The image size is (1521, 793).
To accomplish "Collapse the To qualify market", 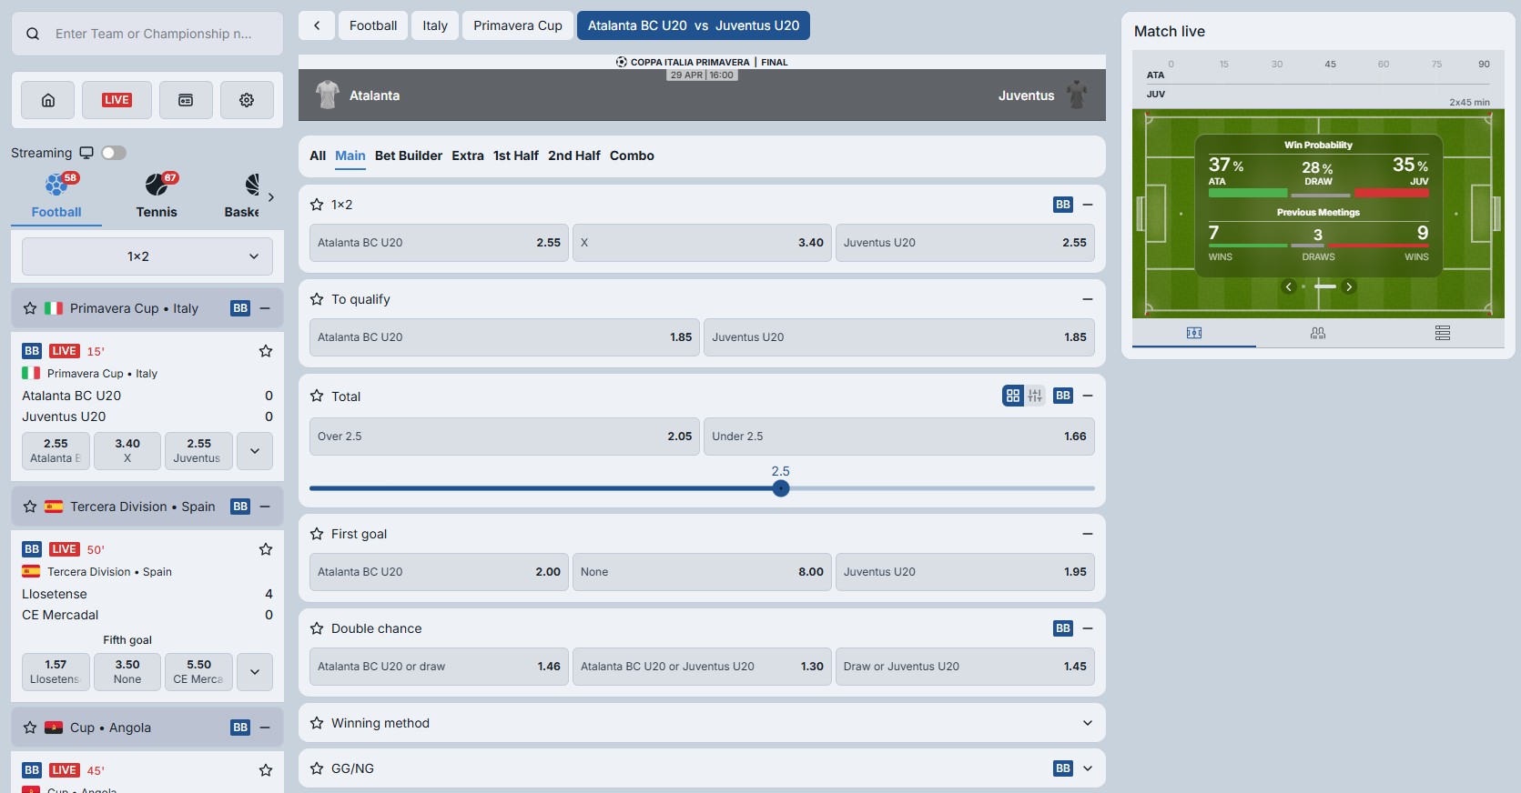I will [x=1087, y=299].
